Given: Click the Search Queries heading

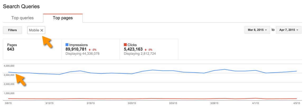Looking at the screenshot, I should pos(21,6).
